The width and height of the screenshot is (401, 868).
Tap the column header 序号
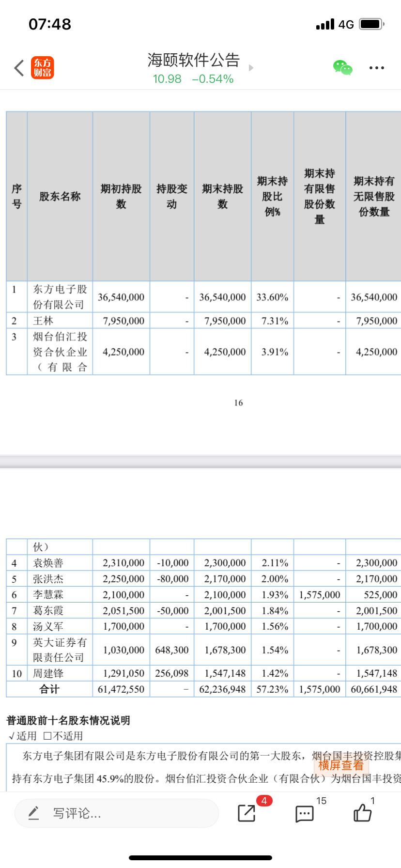pyautogui.click(x=16, y=196)
